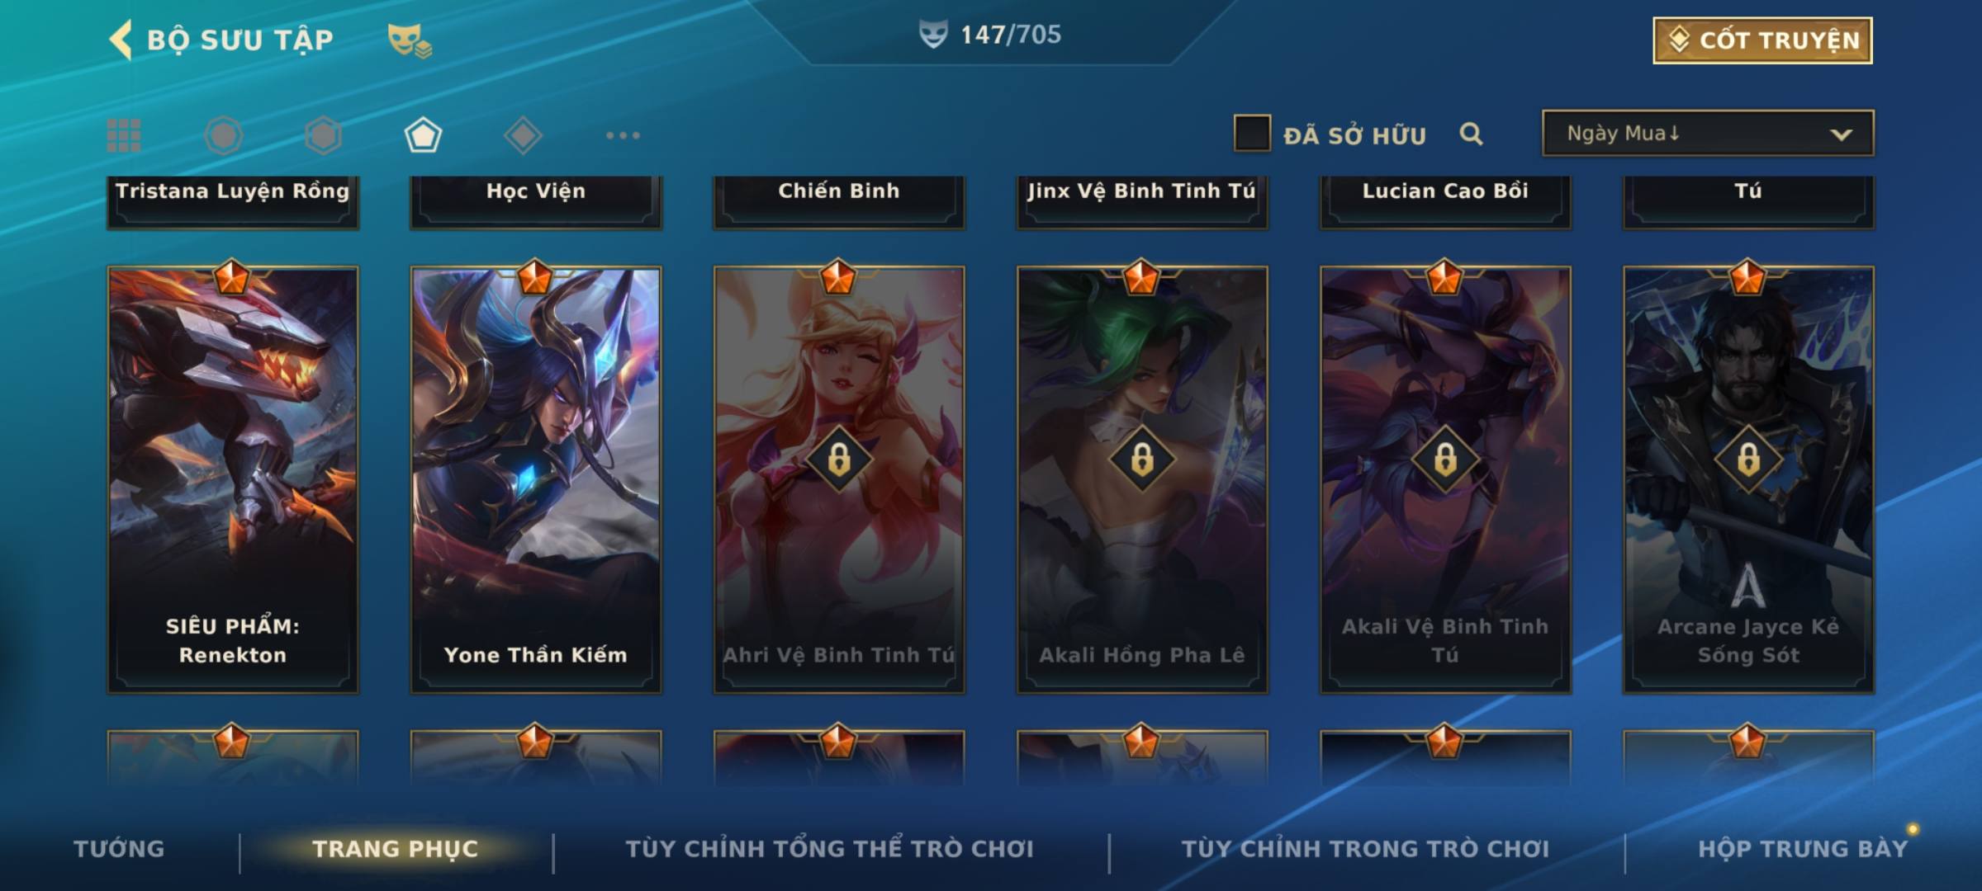The height and width of the screenshot is (891, 1982).
Task: Select locked Arcane Jayce Kẻ Sống Sót card
Action: [x=1748, y=479]
